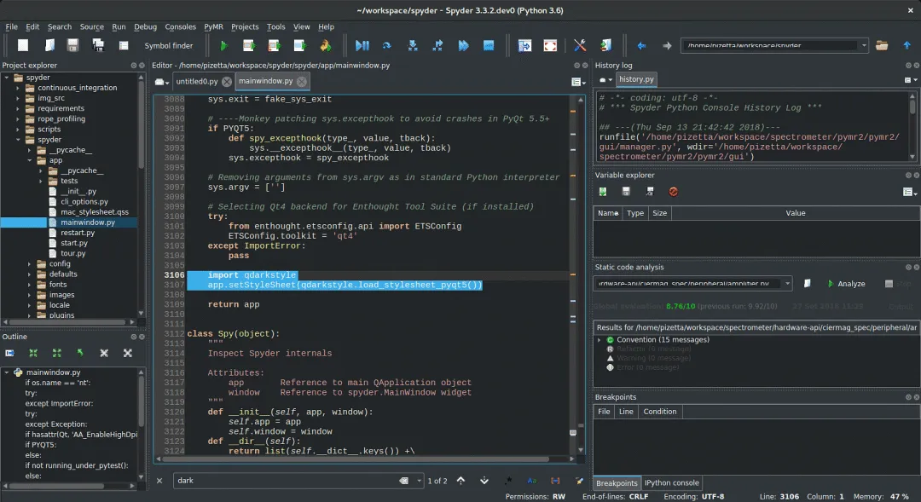Open the Preferences wrench icon
This screenshot has width=921, height=502.
click(580, 46)
